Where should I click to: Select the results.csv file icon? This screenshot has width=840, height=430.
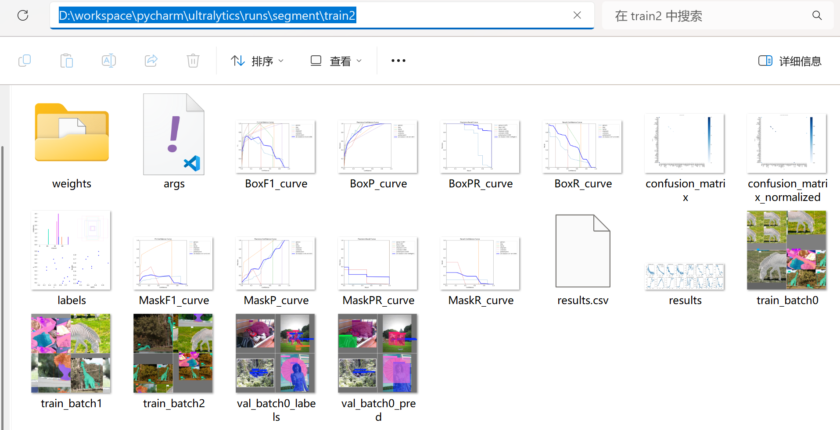click(x=583, y=251)
